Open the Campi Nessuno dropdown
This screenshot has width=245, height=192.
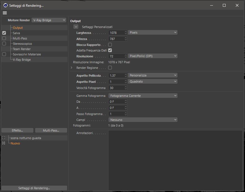[143, 120]
